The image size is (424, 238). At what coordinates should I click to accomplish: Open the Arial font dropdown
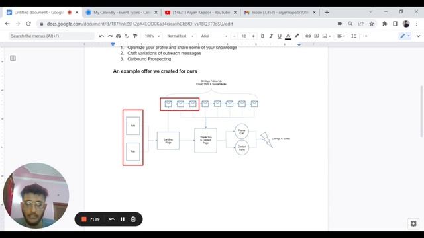pos(214,36)
